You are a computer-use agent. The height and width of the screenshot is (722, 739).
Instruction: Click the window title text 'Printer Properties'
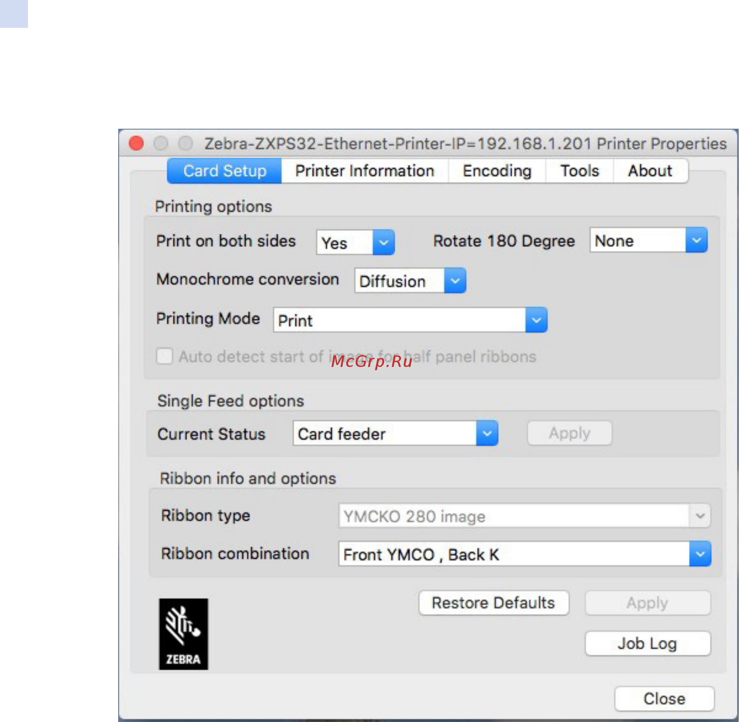click(661, 144)
